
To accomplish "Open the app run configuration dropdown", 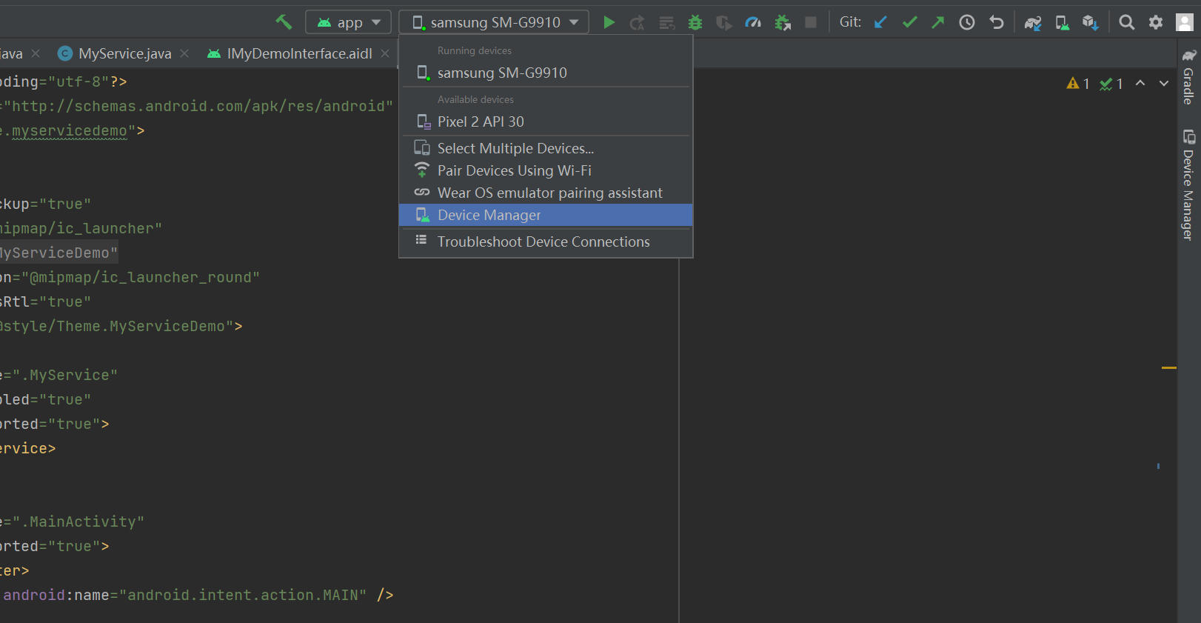I will [348, 22].
